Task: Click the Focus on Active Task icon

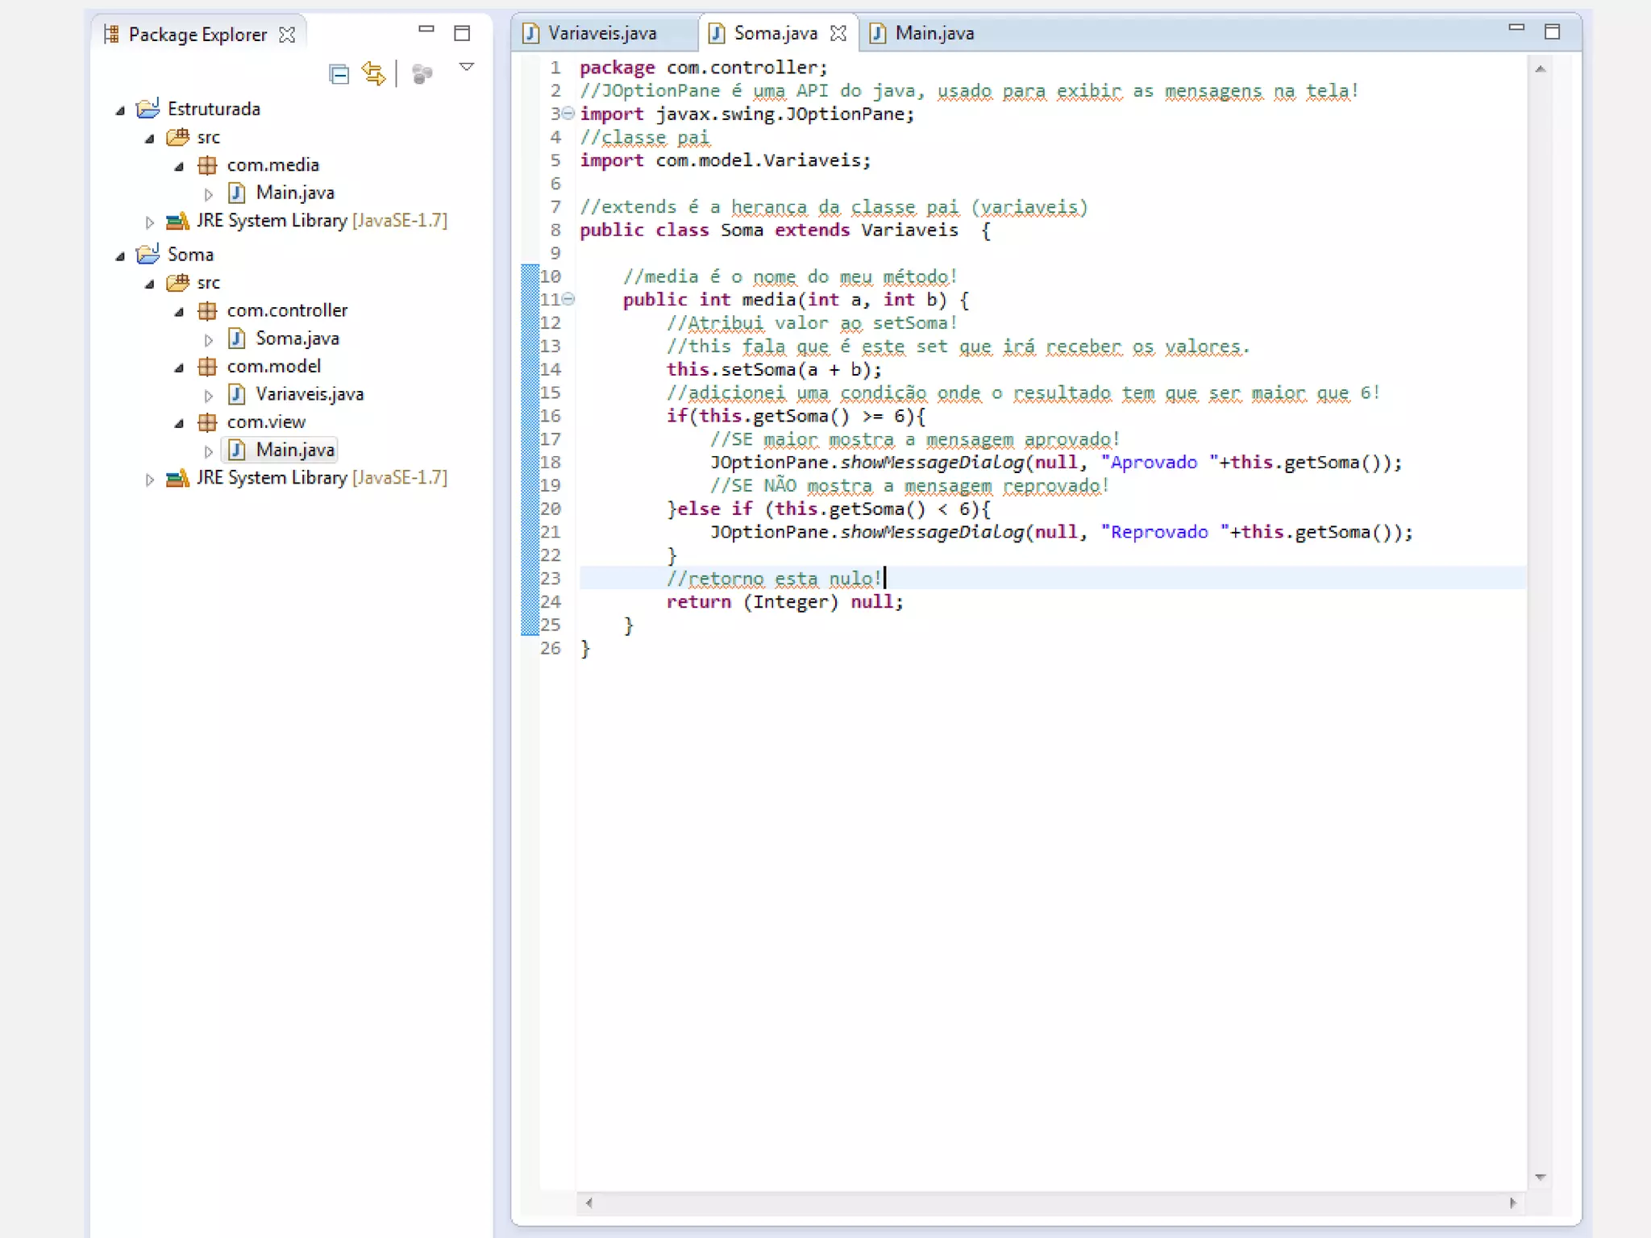Action: pyautogui.click(x=422, y=74)
